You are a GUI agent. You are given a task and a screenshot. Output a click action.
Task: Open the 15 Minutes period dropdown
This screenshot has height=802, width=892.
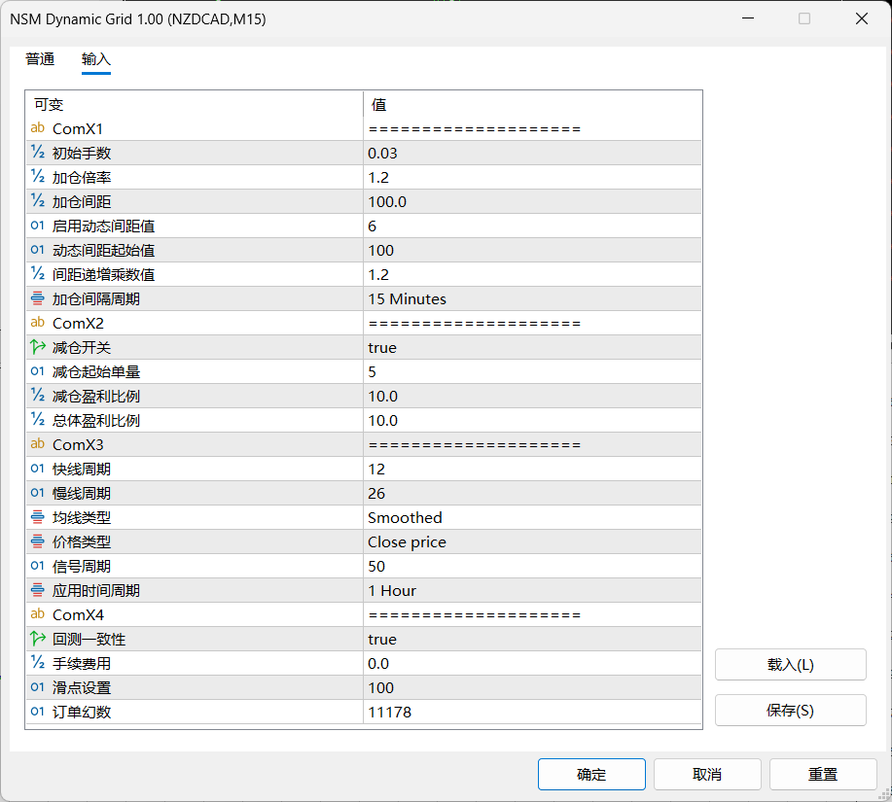(532, 298)
